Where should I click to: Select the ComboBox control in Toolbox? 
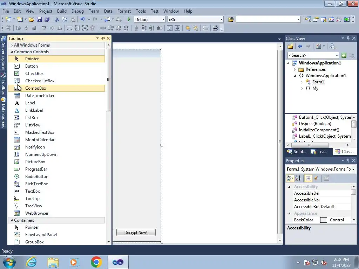pos(56,88)
